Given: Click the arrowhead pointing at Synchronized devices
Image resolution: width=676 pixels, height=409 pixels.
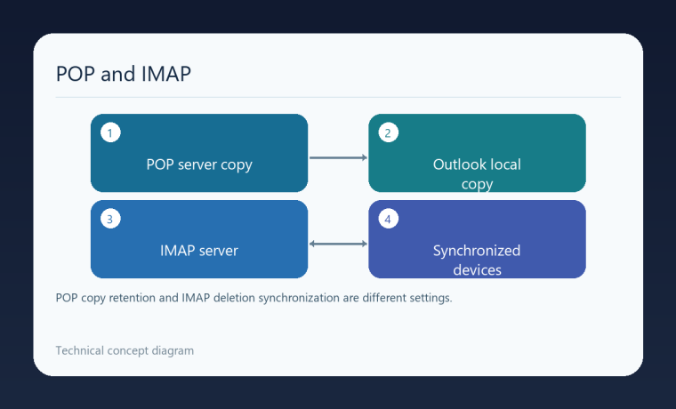Looking at the screenshot, I should point(365,244).
